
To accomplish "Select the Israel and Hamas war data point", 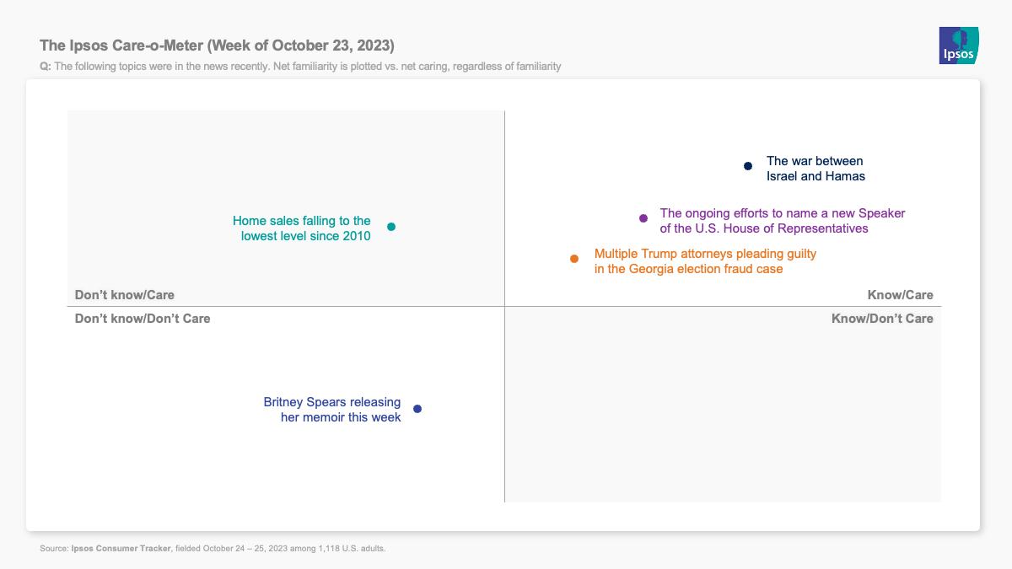I will click(x=747, y=166).
